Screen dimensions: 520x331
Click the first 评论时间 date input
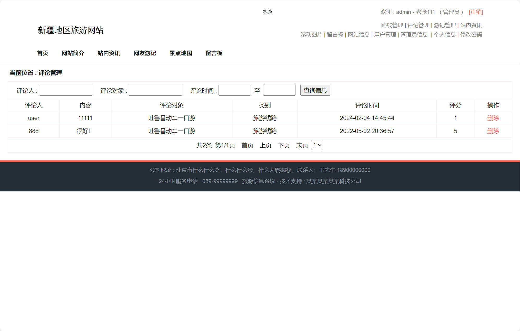234,90
